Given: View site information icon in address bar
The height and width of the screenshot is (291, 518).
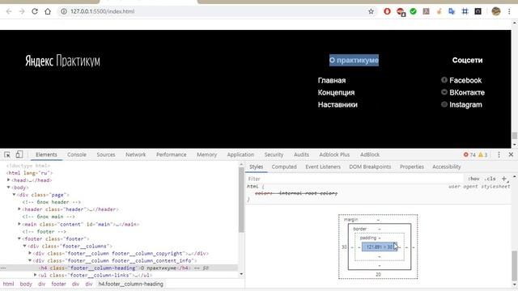Looking at the screenshot, I should pyautogui.click(x=64, y=11).
